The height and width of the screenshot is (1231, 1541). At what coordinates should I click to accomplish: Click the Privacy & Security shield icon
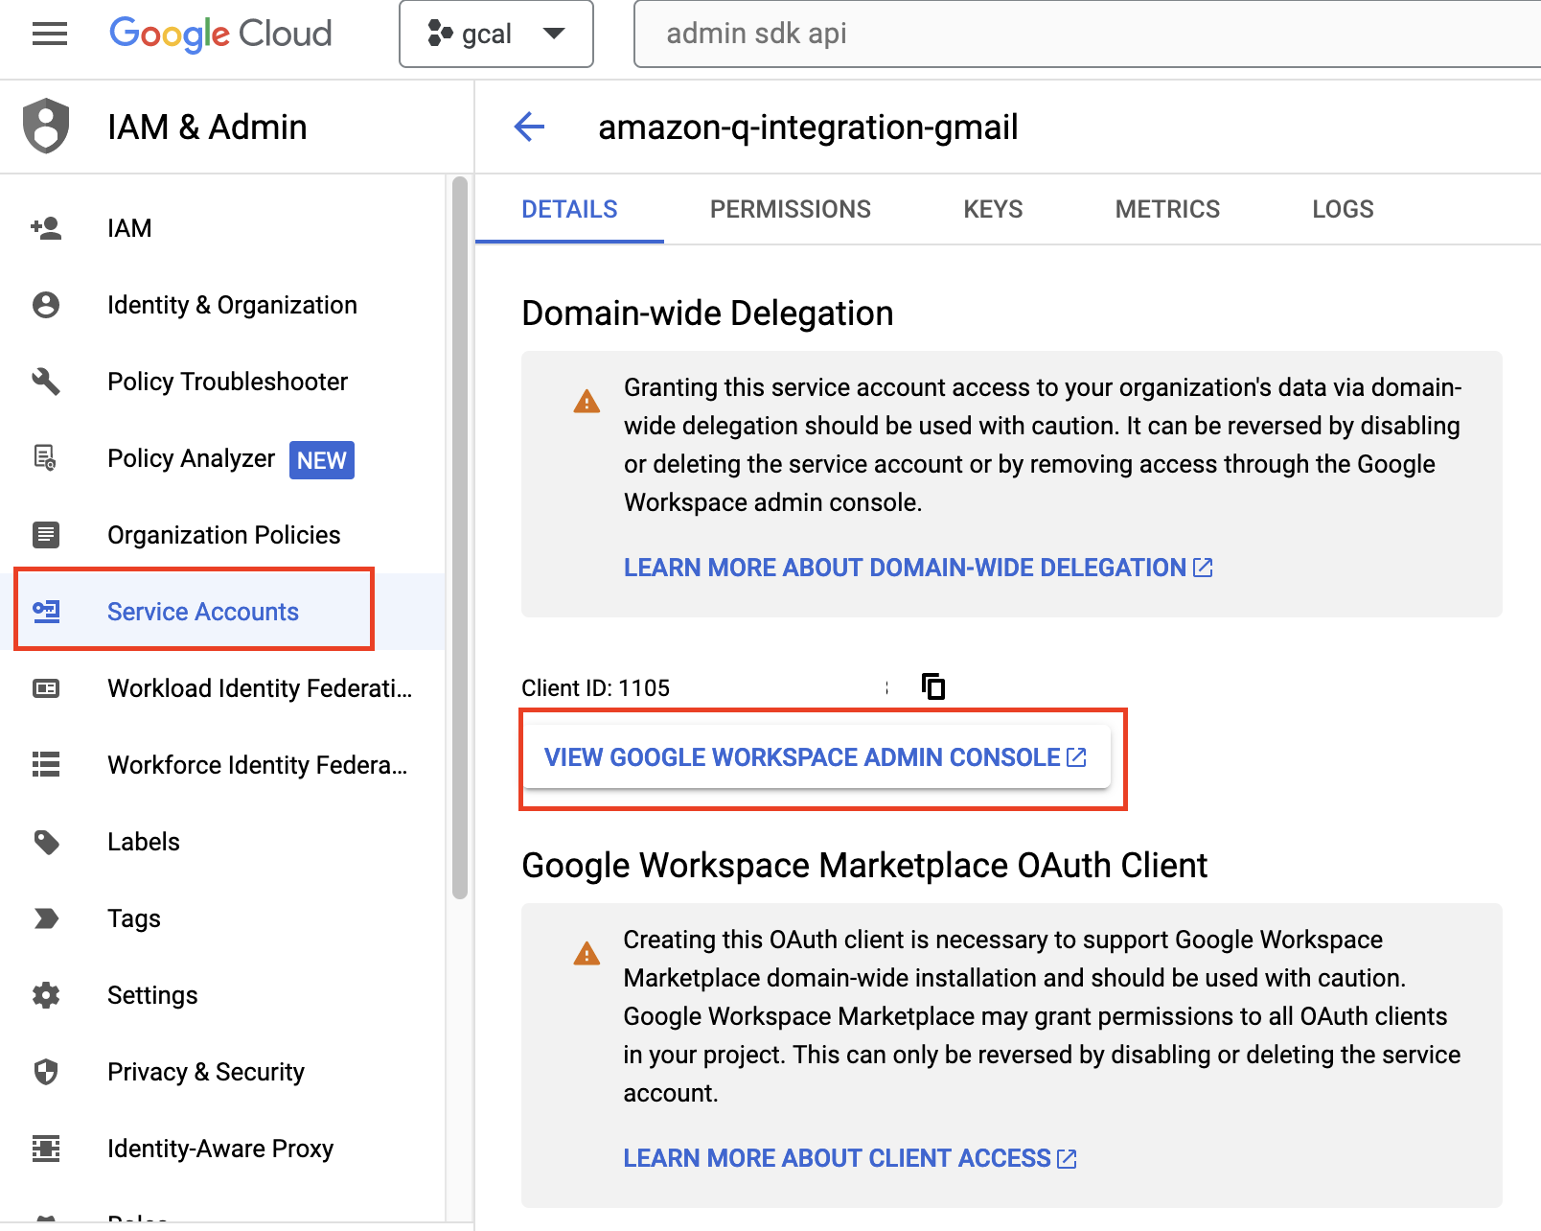click(46, 1072)
